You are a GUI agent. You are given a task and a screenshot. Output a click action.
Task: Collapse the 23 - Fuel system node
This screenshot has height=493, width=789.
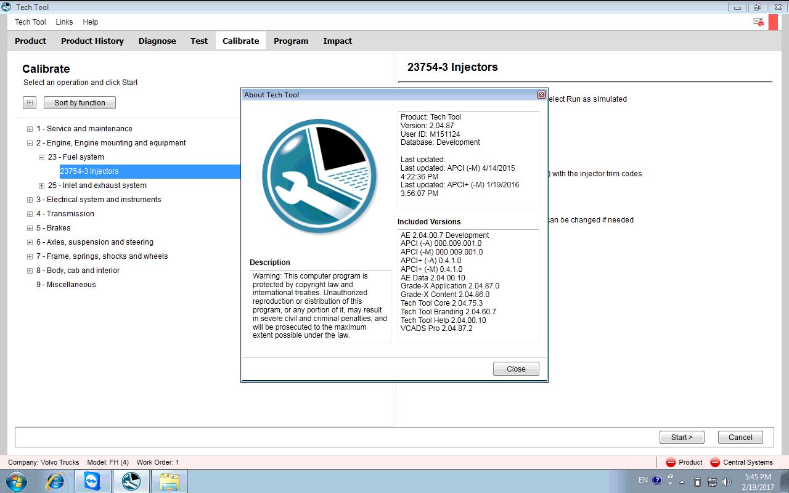pos(41,157)
